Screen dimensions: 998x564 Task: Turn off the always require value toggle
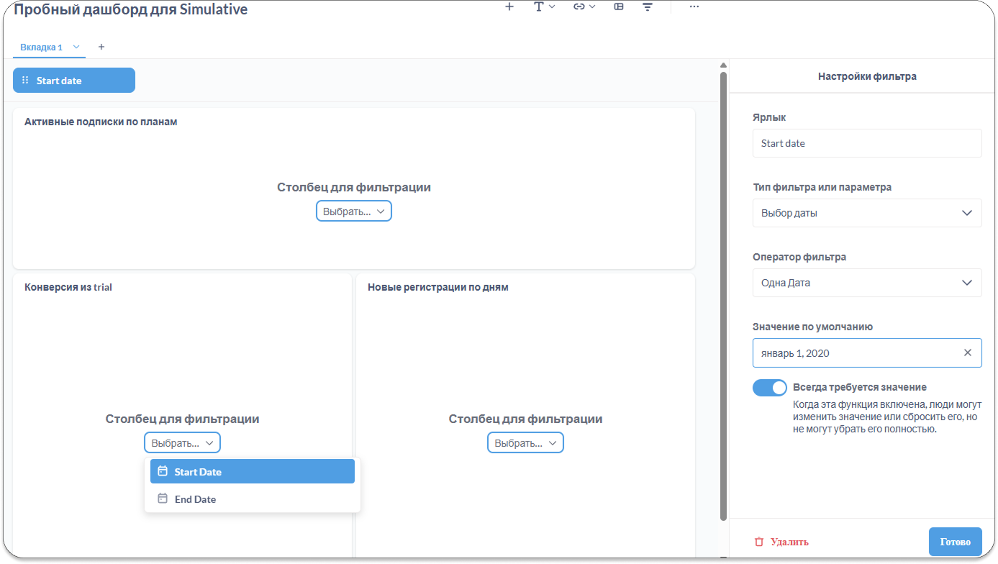pos(769,388)
